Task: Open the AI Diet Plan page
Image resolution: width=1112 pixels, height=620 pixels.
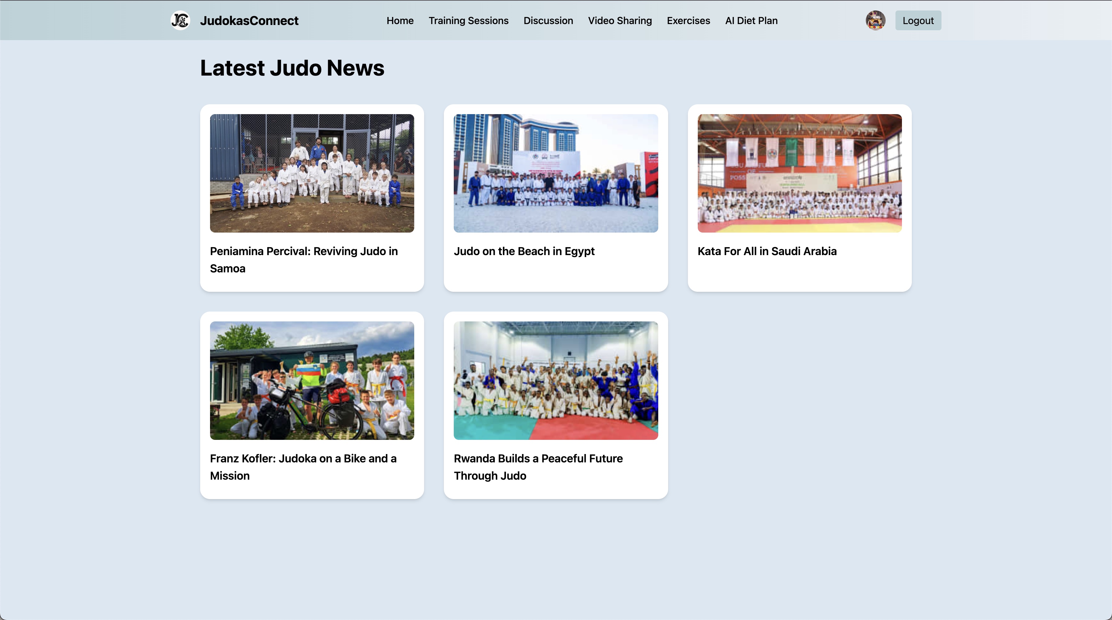Action: (751, 20)
